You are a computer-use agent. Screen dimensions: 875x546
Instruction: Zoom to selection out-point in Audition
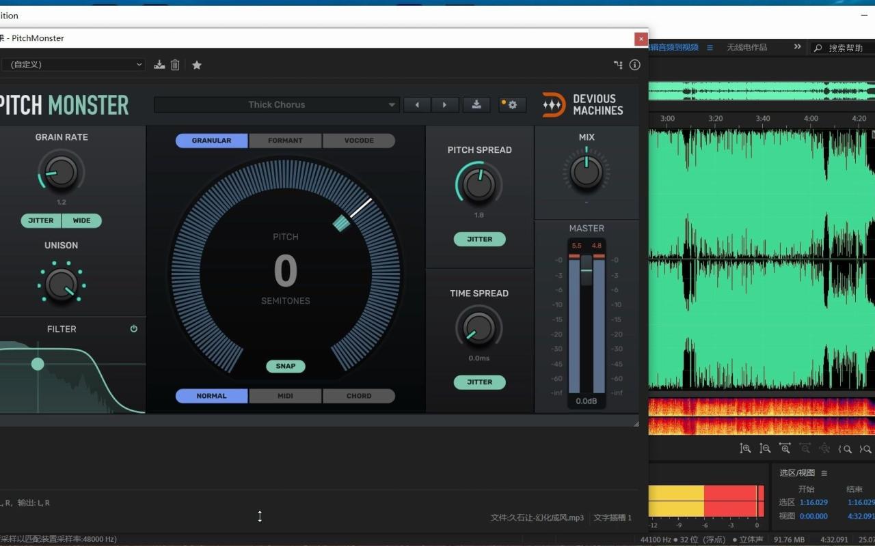[865, 448]
